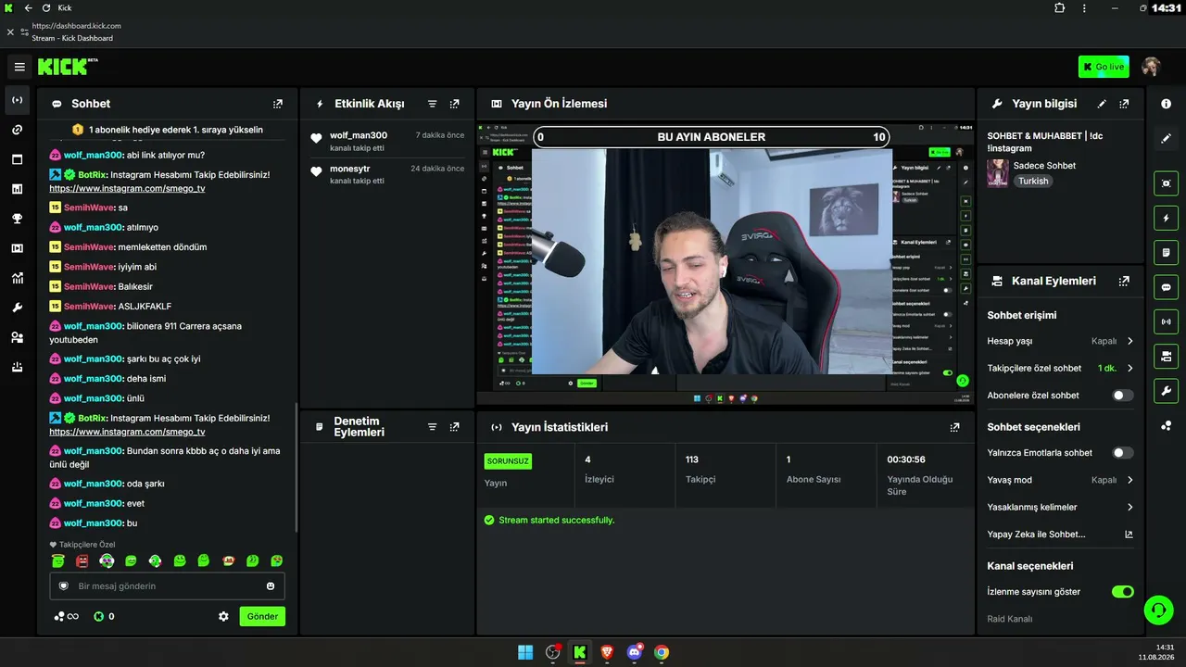
Task: Click the Turkish language tag
Action: 1033,181
